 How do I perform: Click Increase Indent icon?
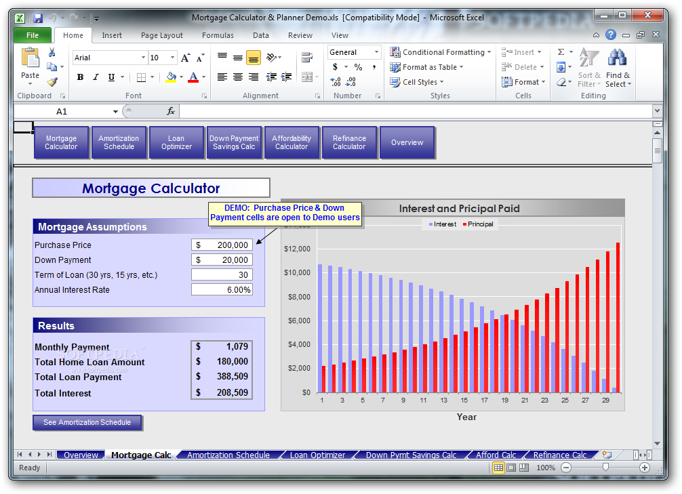tap(286, 77)
